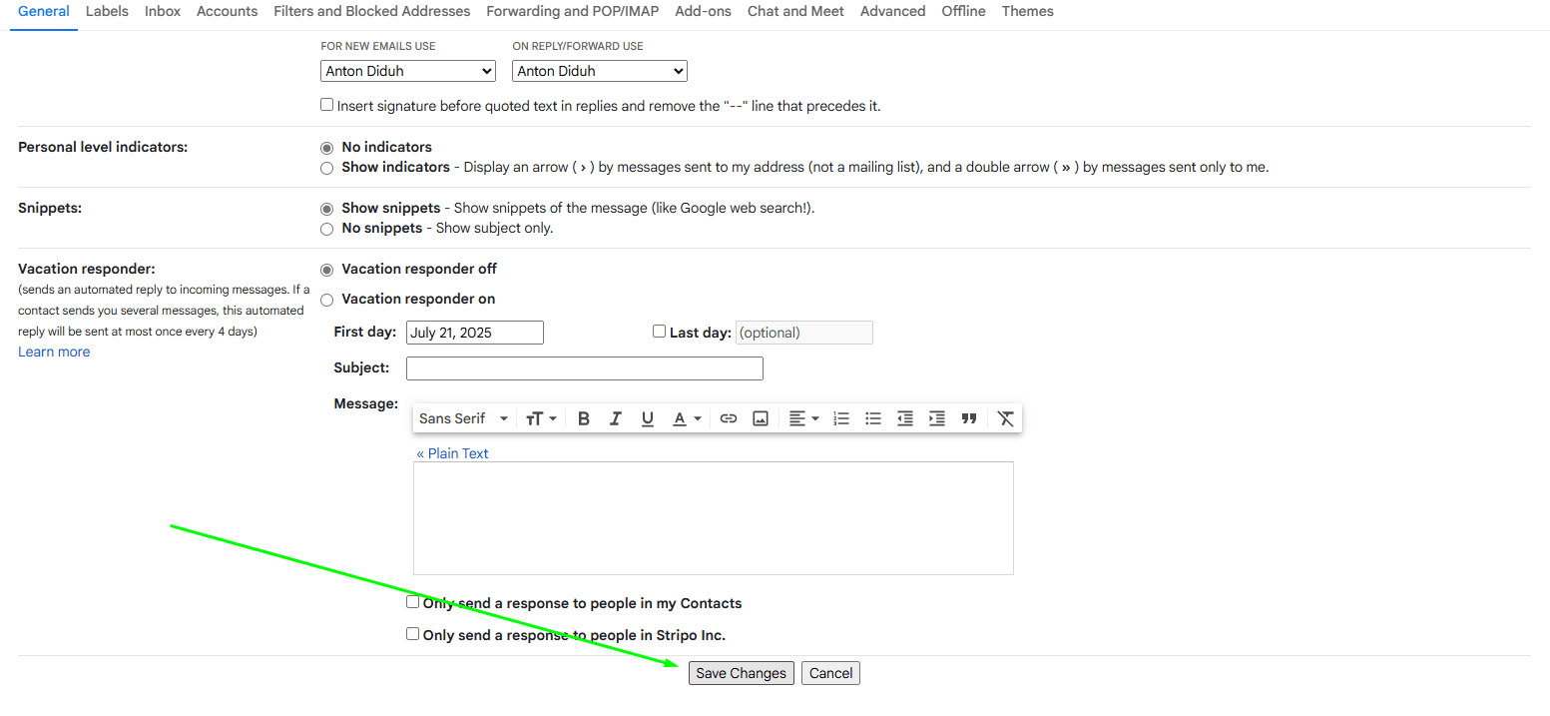Viewport: 1550px width, 716px height.
Task: Check Only send a response to people in my Contacts
Action: pyautogui.click(x=412, y=601)
